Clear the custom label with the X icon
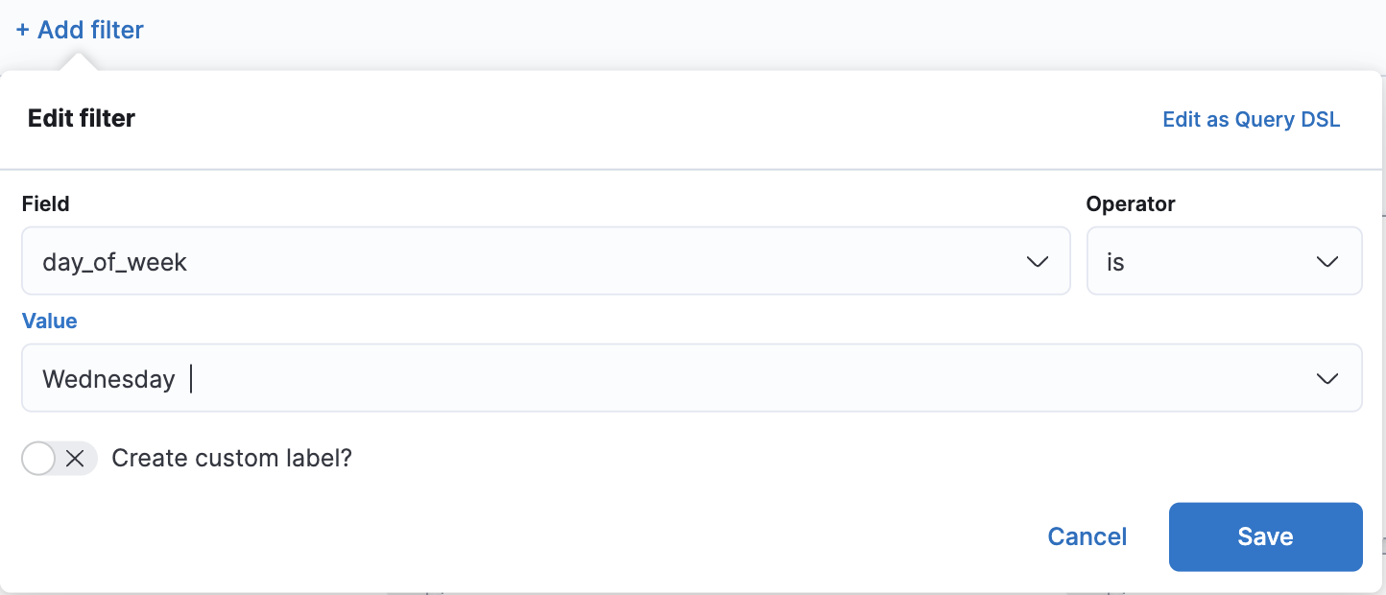This screenshot has width=1386, height=595. point(76,458)
